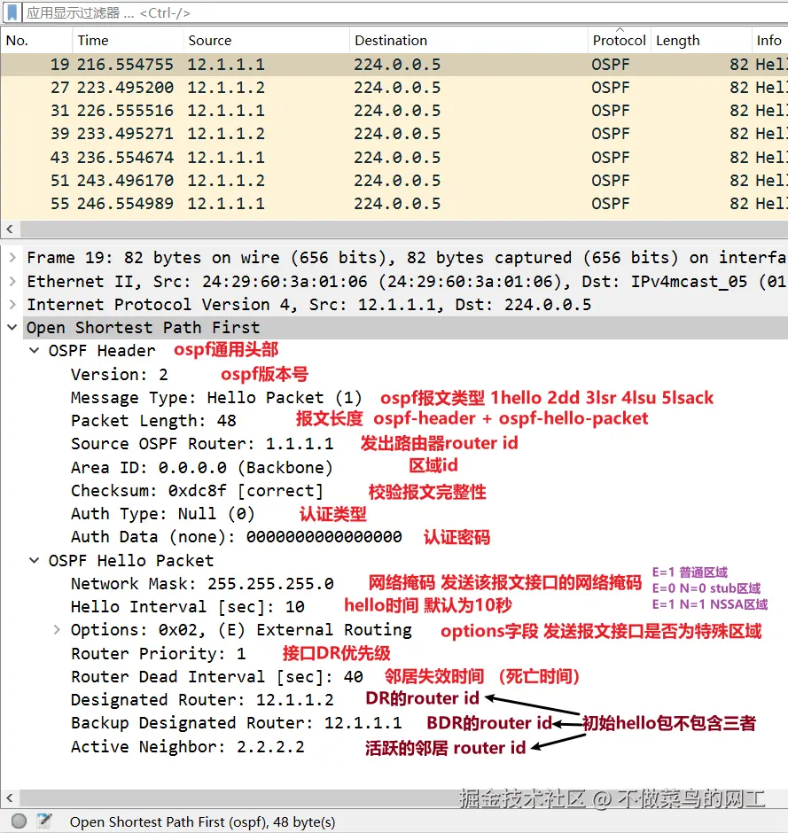This screenshot has height=833, width=788.
Task: Collapse the Open Shortest Path First node
Action: coord(12,327)
